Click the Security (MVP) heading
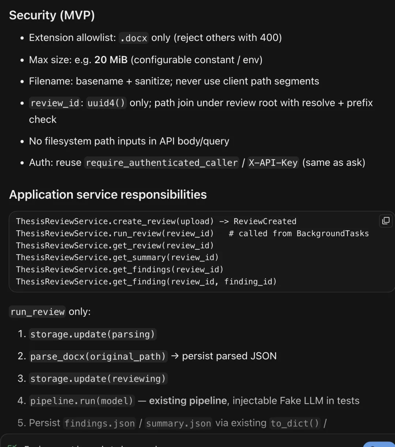Viewport: 395px width, 447px height. pyautogui.click(x=52, y=15)
